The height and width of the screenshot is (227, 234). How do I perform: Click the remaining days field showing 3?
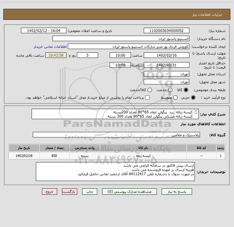(x=88, y=55)
